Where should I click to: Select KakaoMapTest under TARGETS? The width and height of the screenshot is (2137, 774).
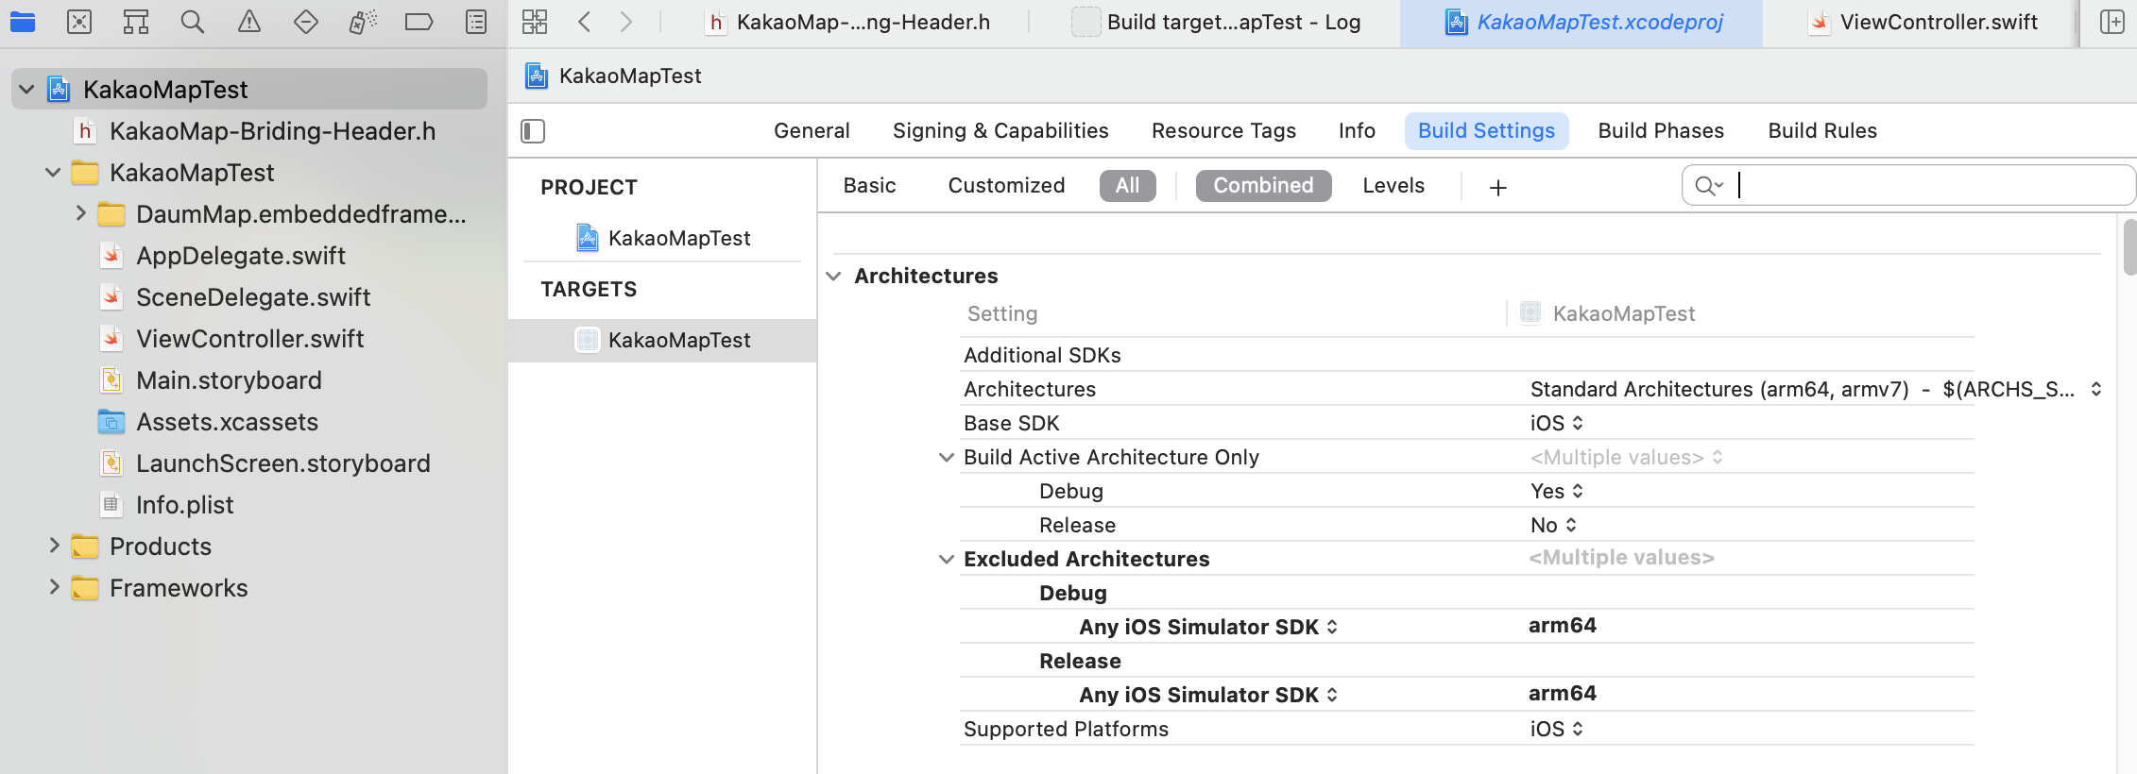point(662,340)
